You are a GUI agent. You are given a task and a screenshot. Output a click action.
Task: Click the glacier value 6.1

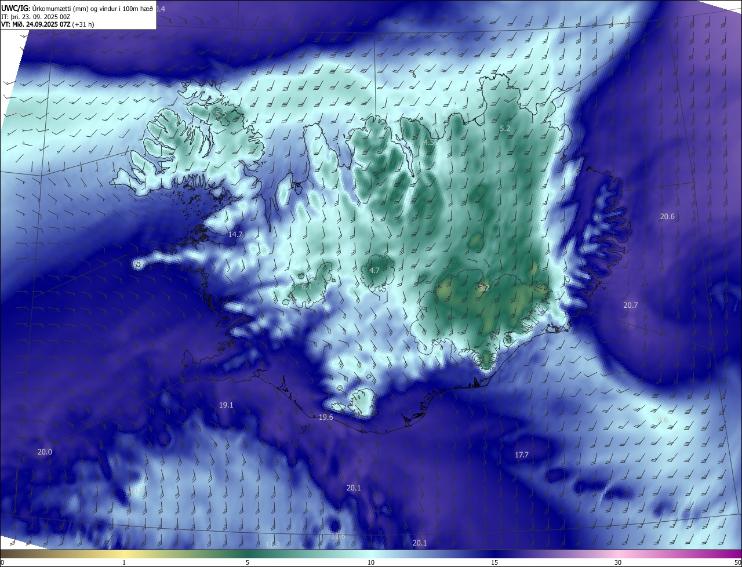pos(307,287)
